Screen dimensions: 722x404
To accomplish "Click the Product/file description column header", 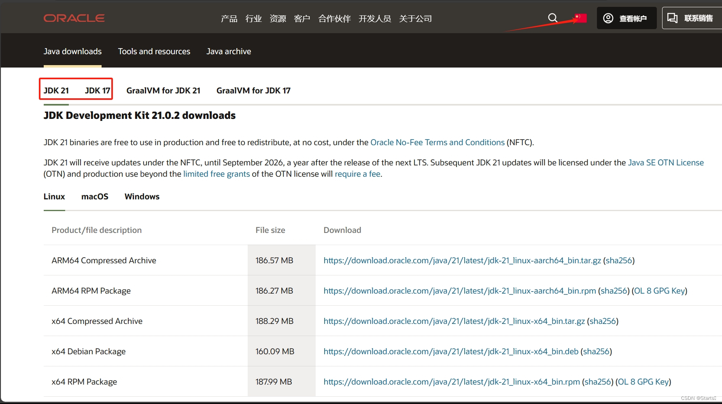I will (97, 230).
